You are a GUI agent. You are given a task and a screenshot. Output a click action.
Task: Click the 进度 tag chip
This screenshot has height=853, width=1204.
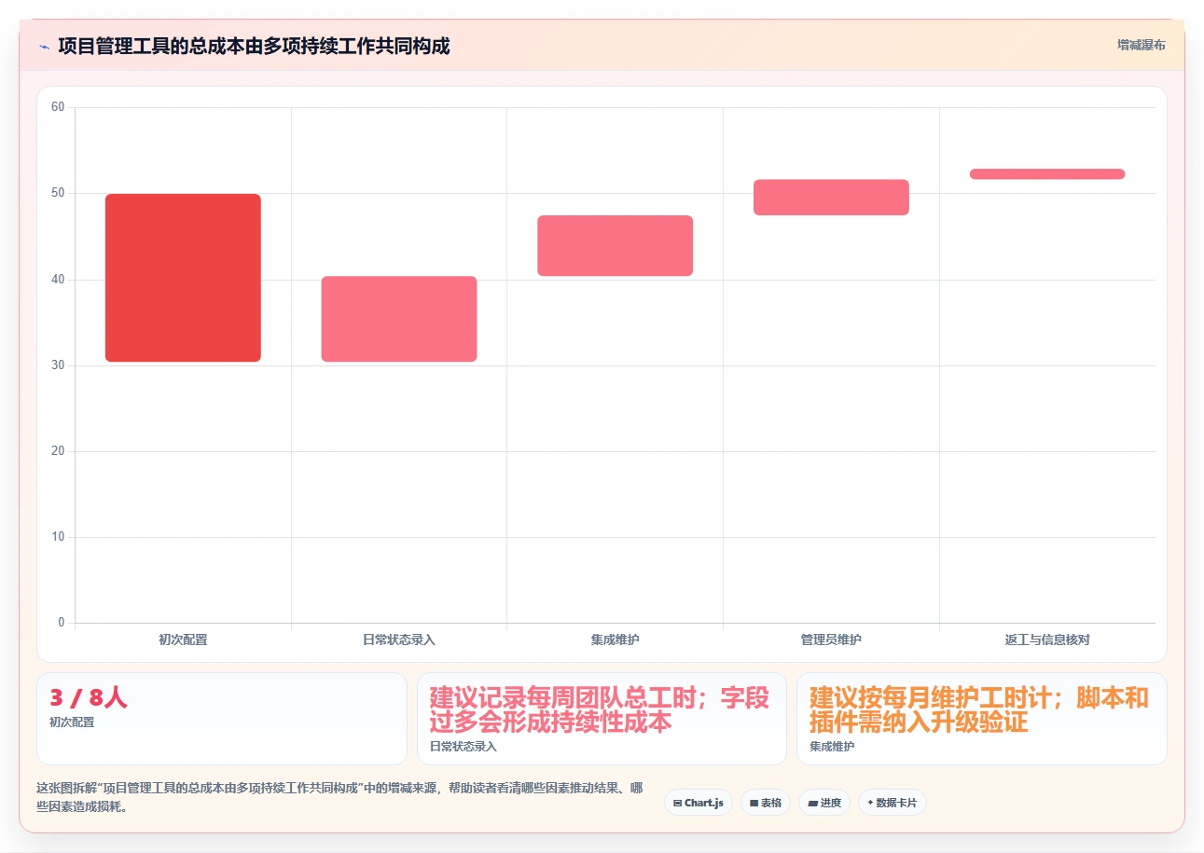point(823,803)
